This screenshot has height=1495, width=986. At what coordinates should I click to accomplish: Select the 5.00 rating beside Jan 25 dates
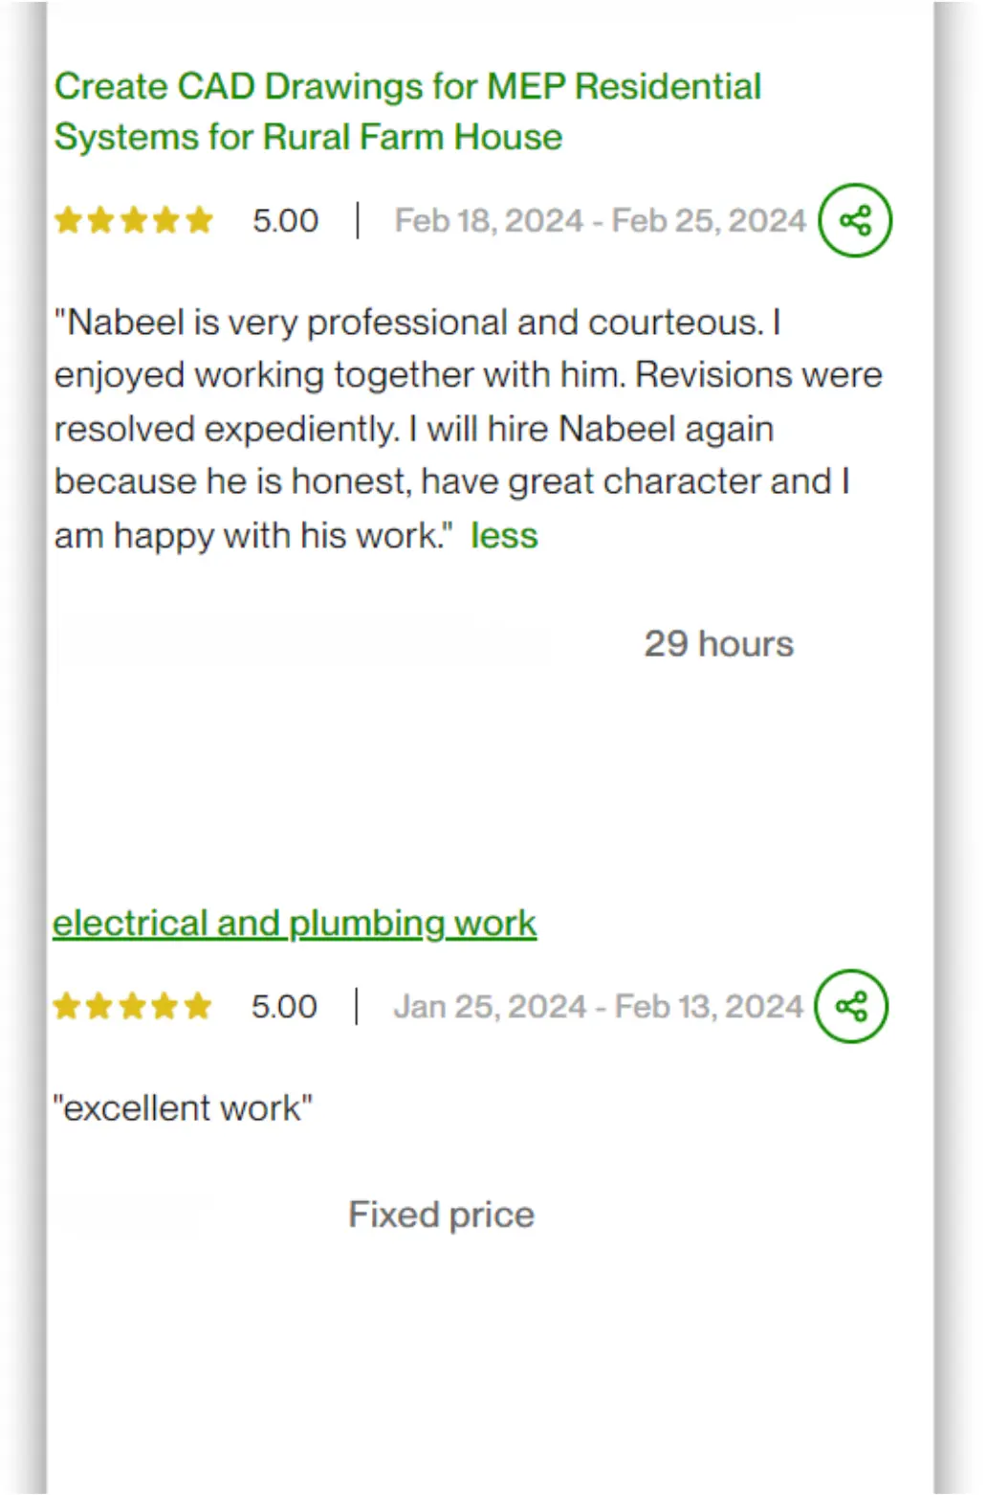point(284,1006)
